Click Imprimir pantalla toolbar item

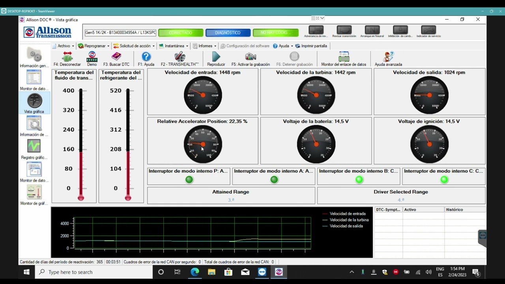click(x=311, y=46)
